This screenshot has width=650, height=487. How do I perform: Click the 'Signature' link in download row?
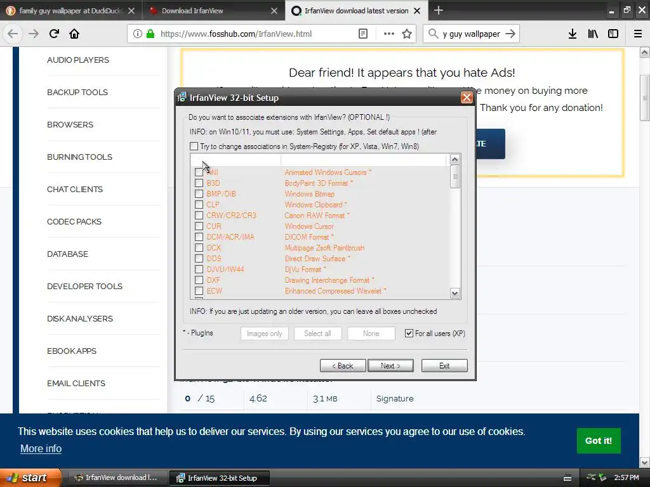(x=395, y=398)
